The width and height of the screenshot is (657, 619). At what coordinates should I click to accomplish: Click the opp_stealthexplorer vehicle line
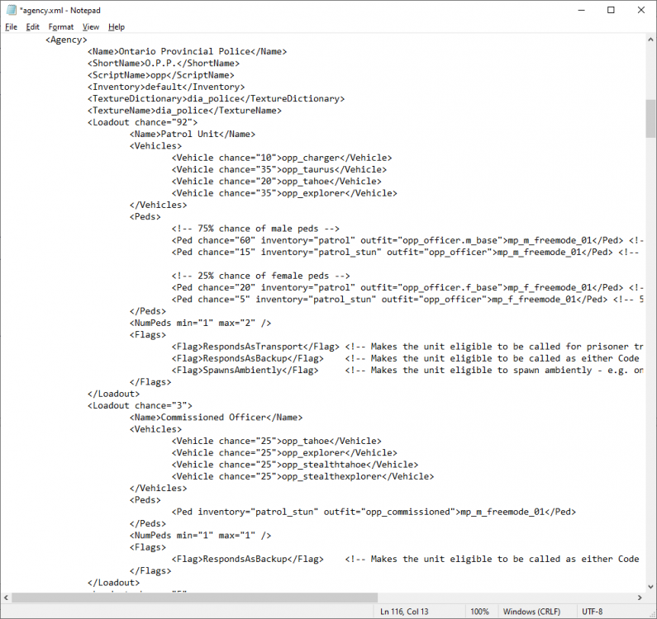(302, 476)
